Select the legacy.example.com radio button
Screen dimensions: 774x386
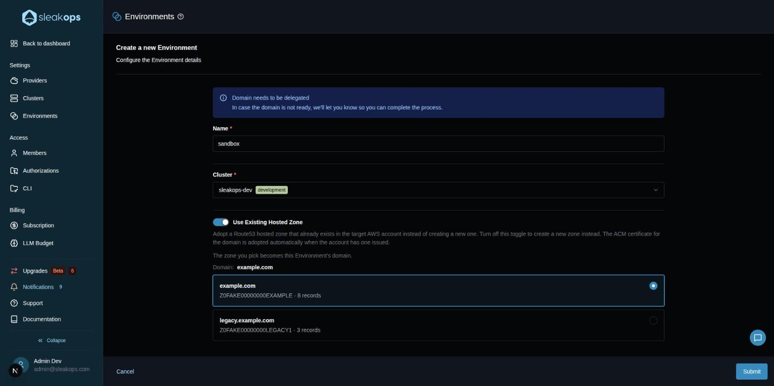pos(653,320)
